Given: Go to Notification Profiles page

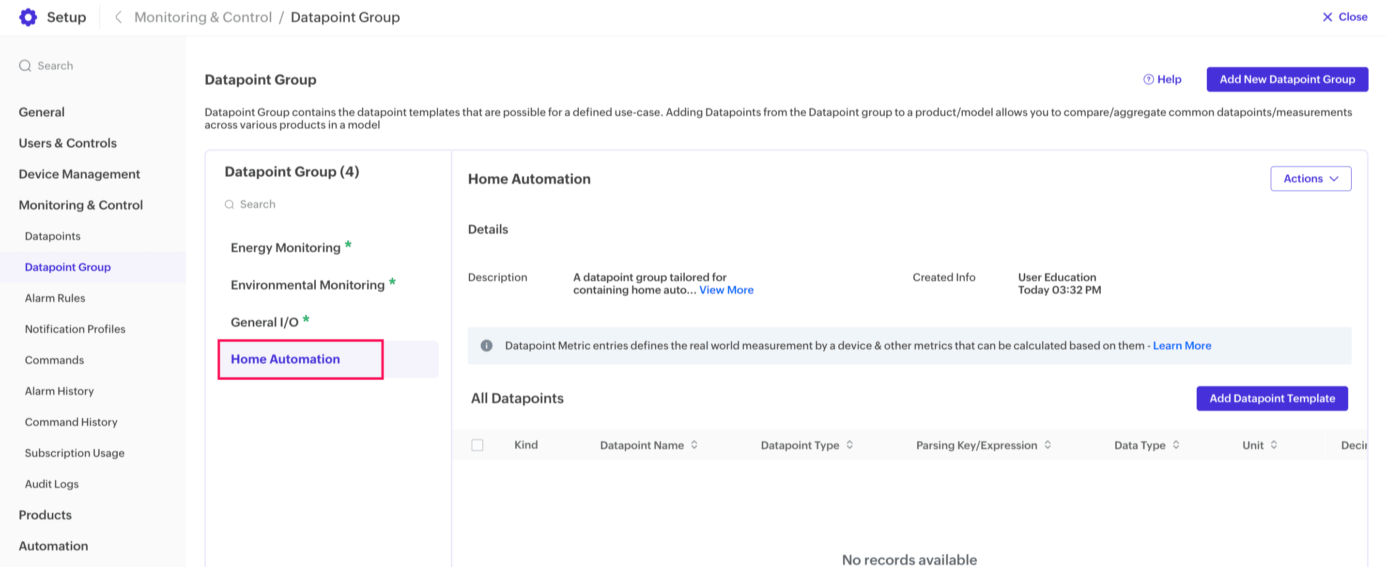Looking at the screenshot, I should click(x=75, y=329).
